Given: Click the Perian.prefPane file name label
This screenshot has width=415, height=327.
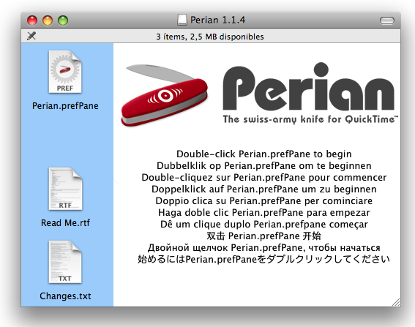Looking at the screenshot, I should tap(65, 106).
